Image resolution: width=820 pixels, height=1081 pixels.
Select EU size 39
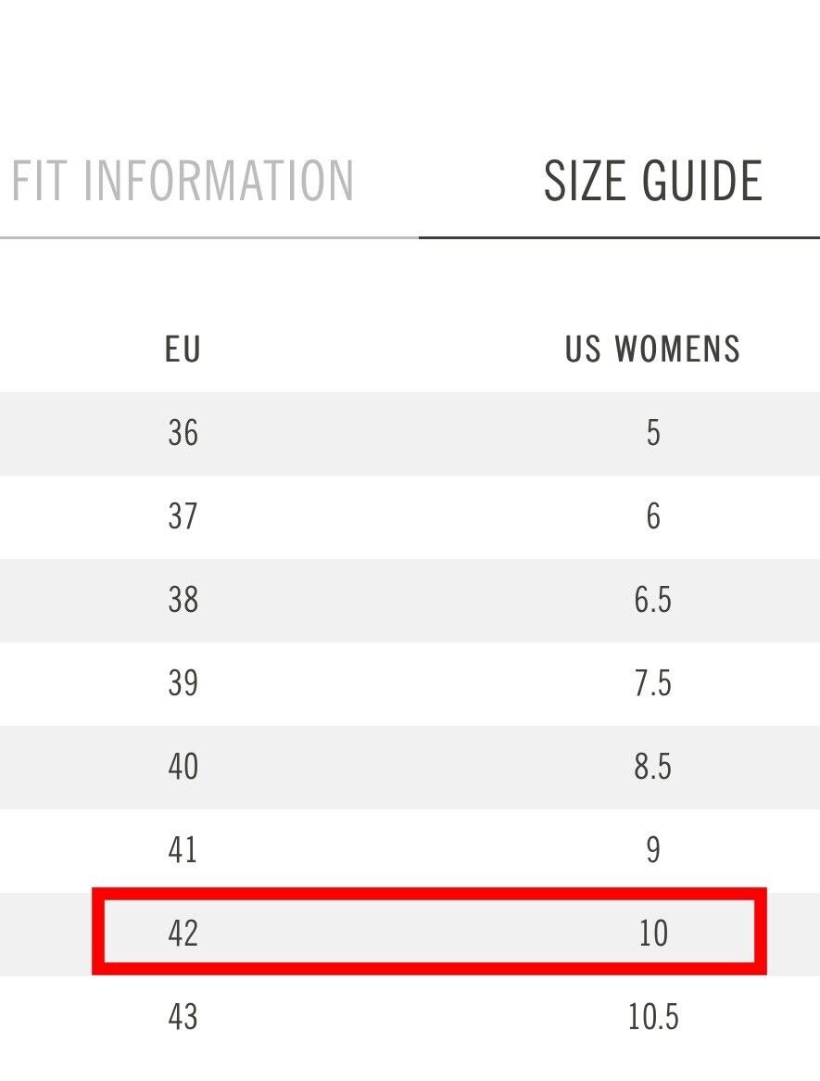point(183,683)
